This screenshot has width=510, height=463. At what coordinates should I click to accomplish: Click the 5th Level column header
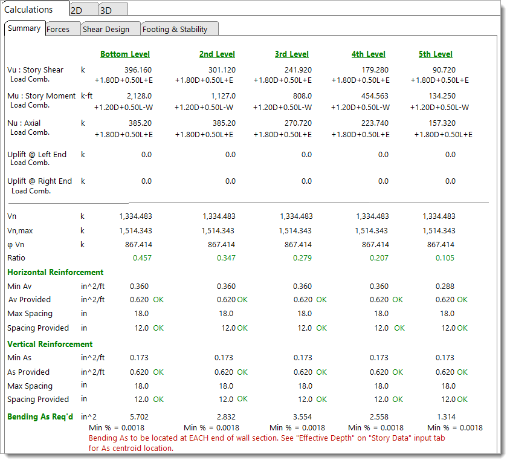(x=435, y=54)
